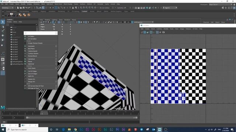Screen dimensions: 236x132
Task: Open the Outliner search filter dropdown arrow
Action: (x=36, y=25)
